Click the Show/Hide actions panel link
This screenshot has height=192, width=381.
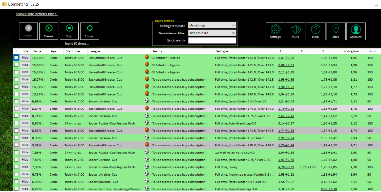coord(37,14)
